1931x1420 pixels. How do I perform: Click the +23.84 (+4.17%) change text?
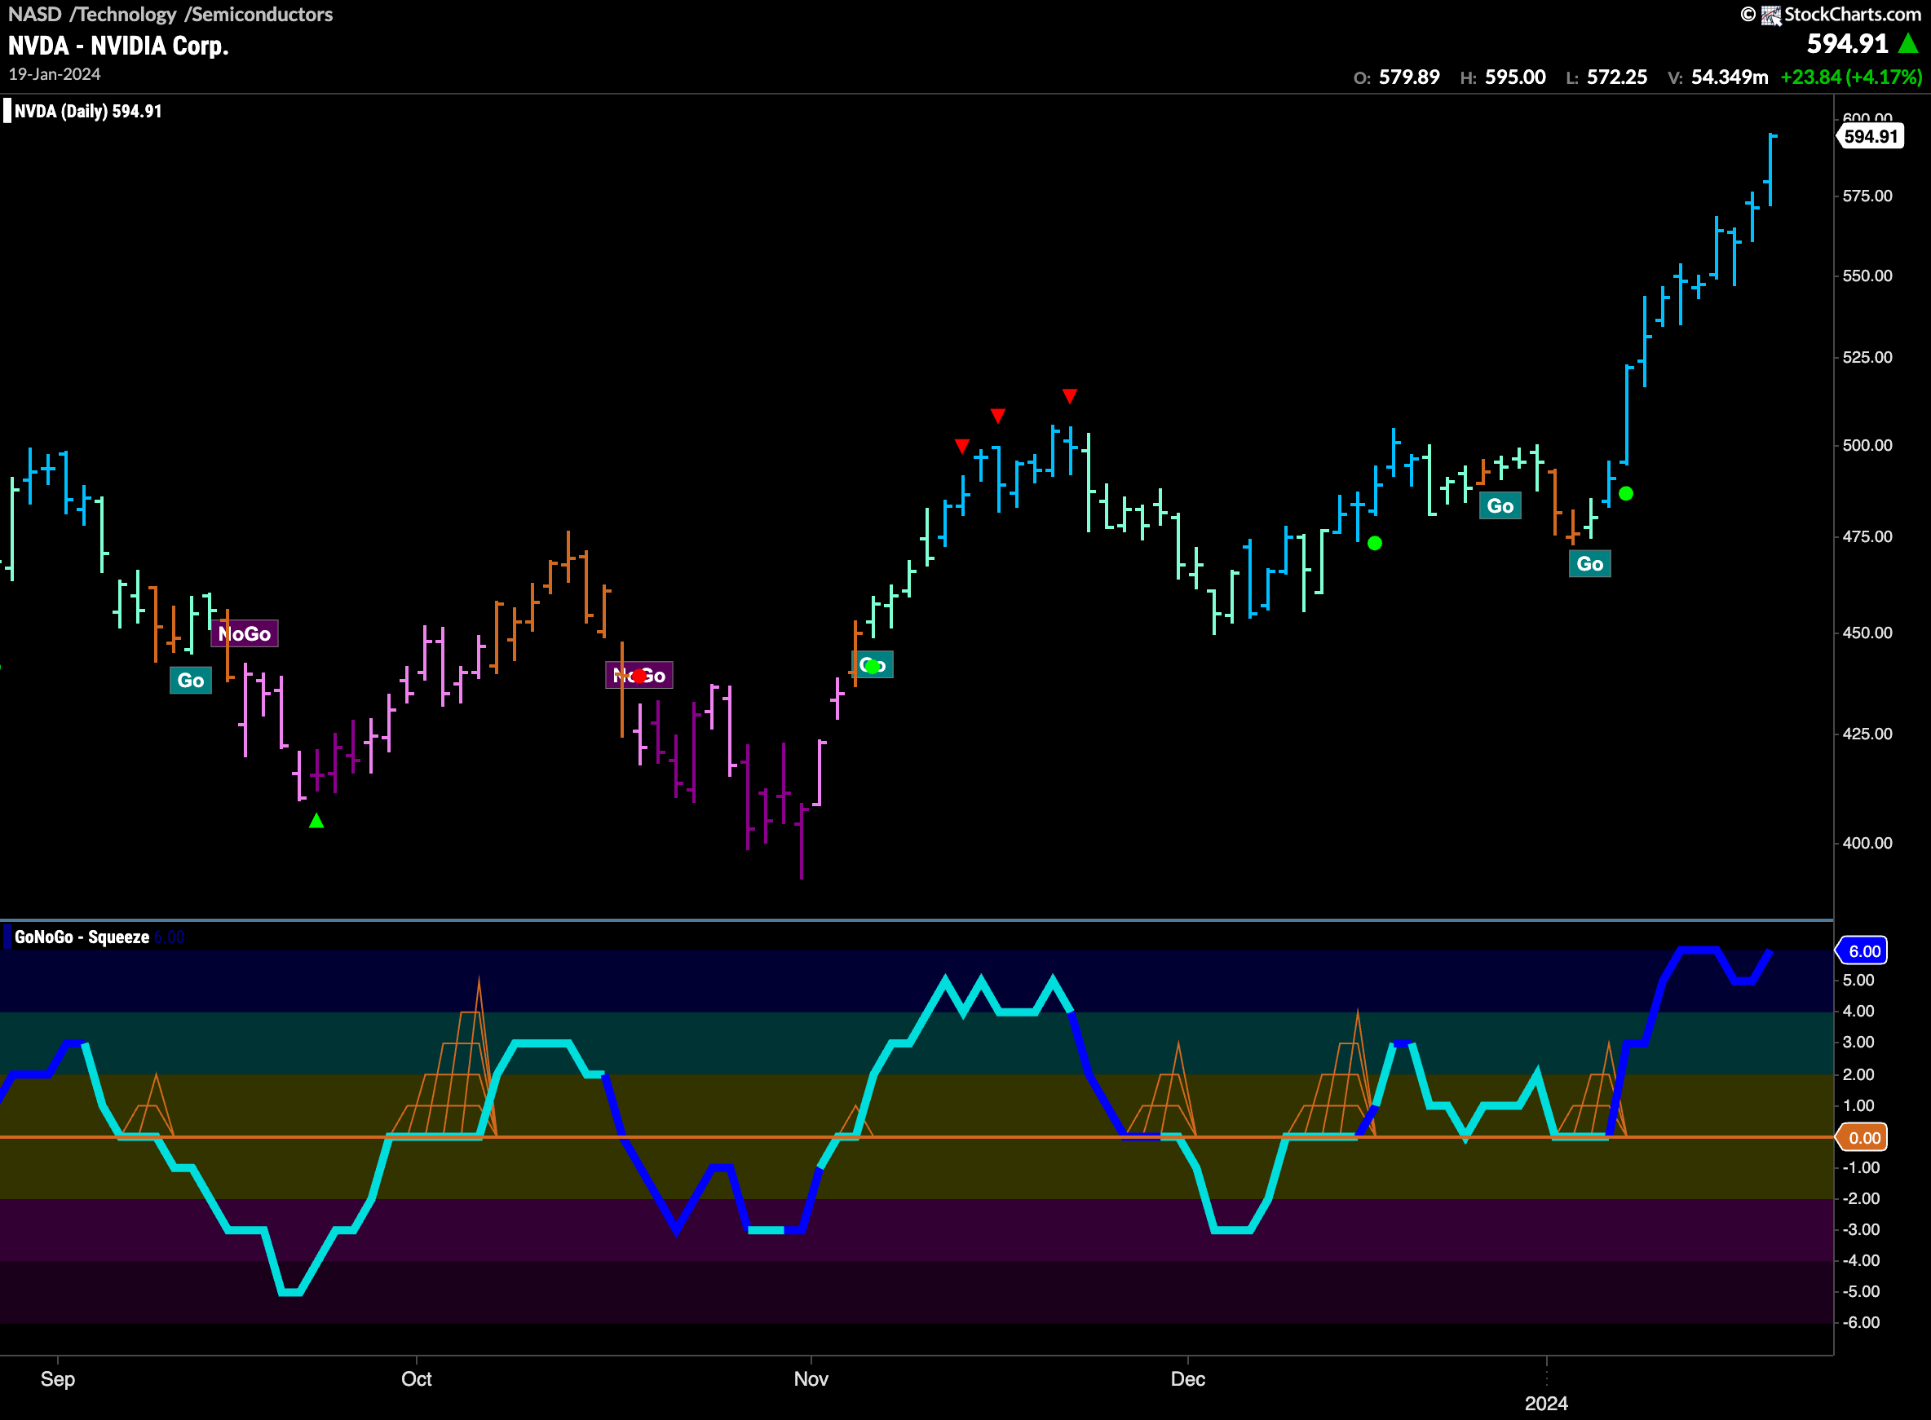point(1851,77)
